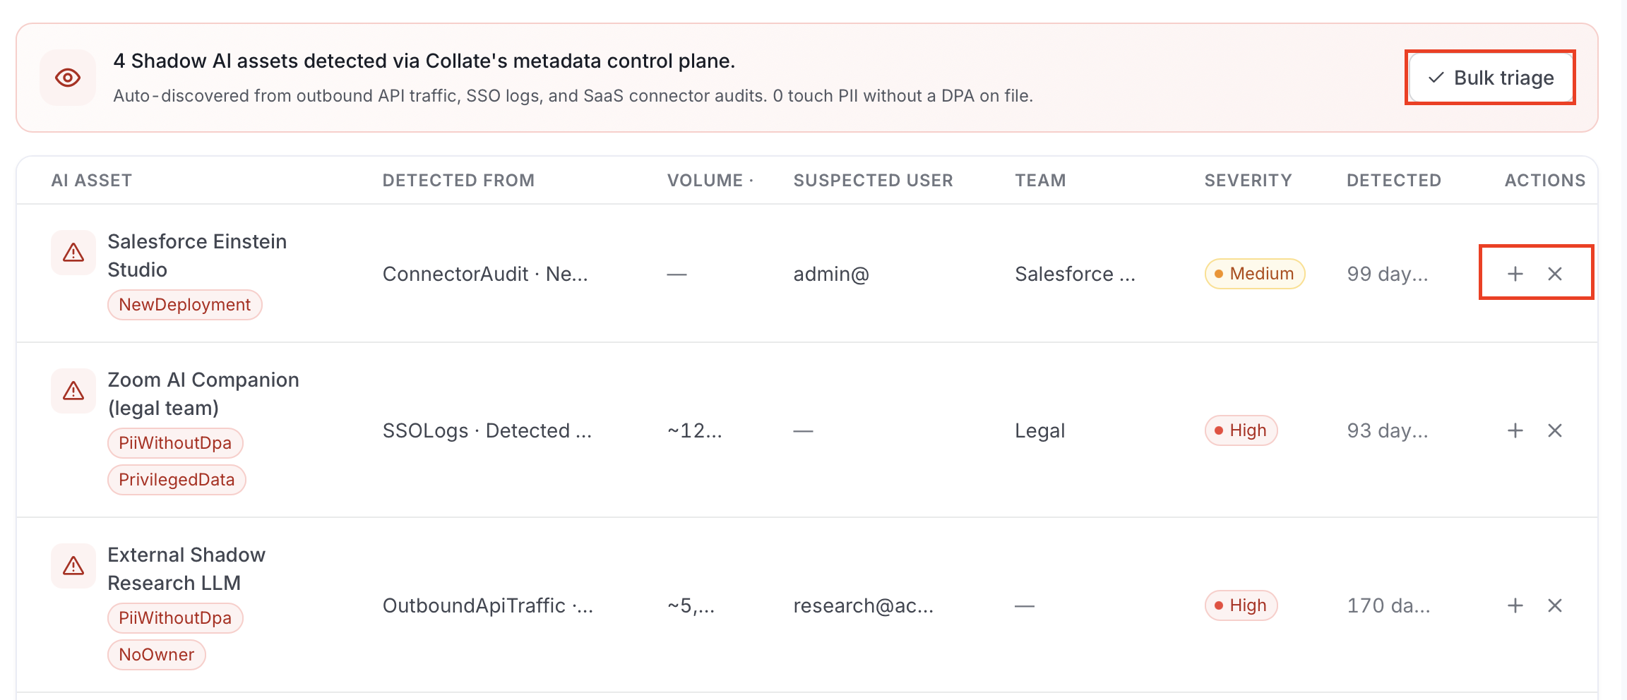The width and height of the screenshot is (1627, 700).
Task: Select the NewDeployment tag
Action: click(x=185, y=305)
